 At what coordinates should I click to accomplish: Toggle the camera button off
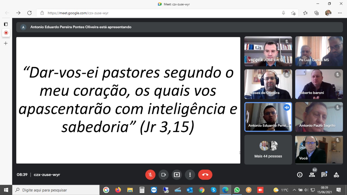163,175
